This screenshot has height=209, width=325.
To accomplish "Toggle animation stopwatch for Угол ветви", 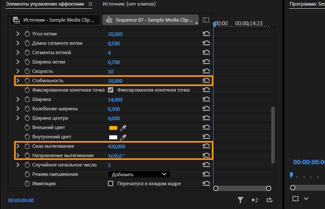I will (x=27, y=34).
